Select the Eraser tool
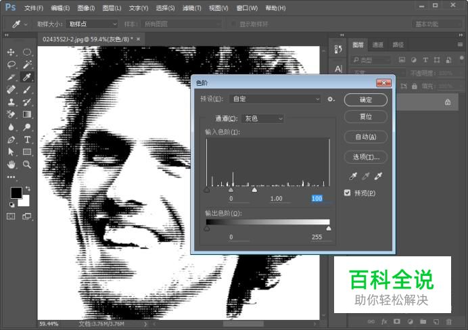The width and height of the screenshot is (468, 330). [11, 114]
